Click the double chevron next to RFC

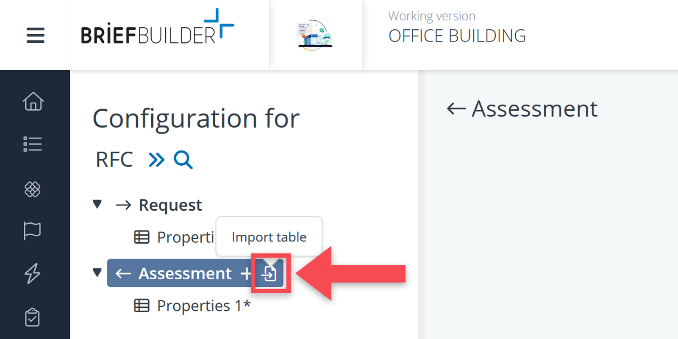click(x=156, y=160)
